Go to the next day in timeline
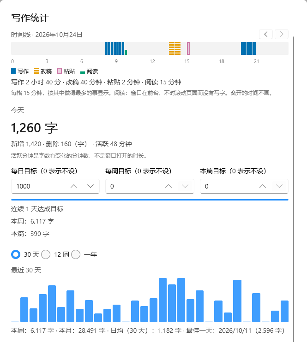Screen dimensions: 307x342 (282, 34)
